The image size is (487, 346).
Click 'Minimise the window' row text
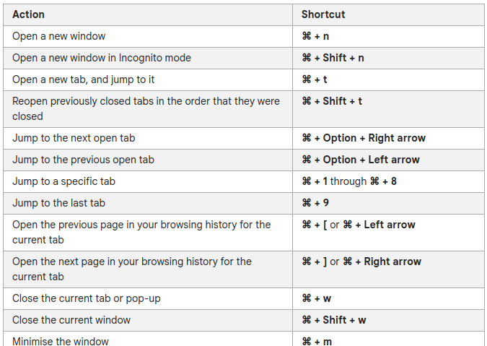point(61,342)
